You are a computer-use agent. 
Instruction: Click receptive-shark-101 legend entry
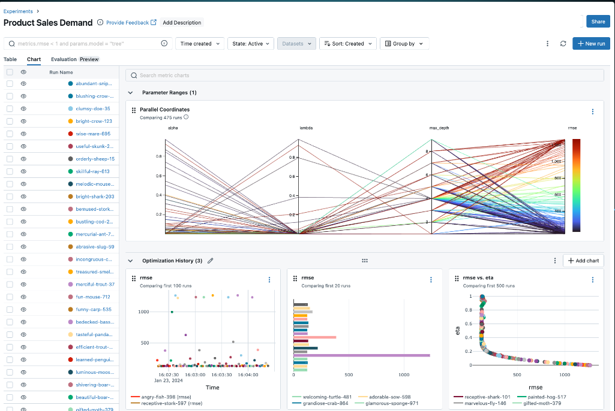(x=482, y=397)
